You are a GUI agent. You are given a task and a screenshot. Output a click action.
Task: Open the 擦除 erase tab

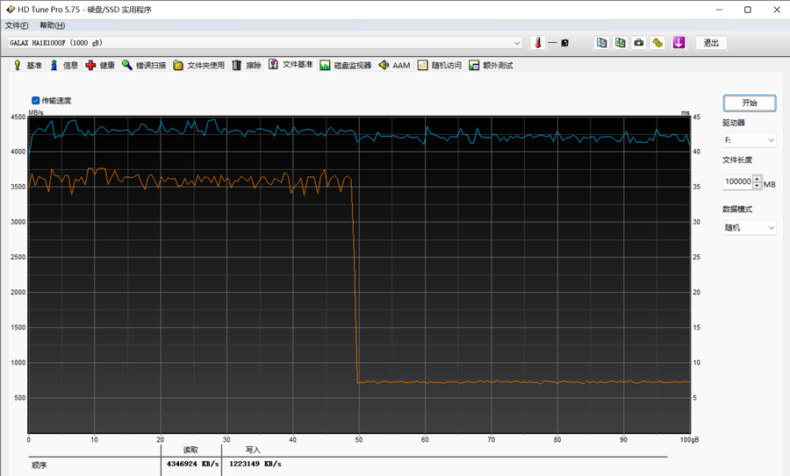pos(247,65)
